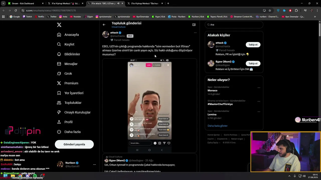Image resolution: width=321 pixels, height=180 pixels.
Task: Open Daha fazla menu in sidebar
Action: 69,132
